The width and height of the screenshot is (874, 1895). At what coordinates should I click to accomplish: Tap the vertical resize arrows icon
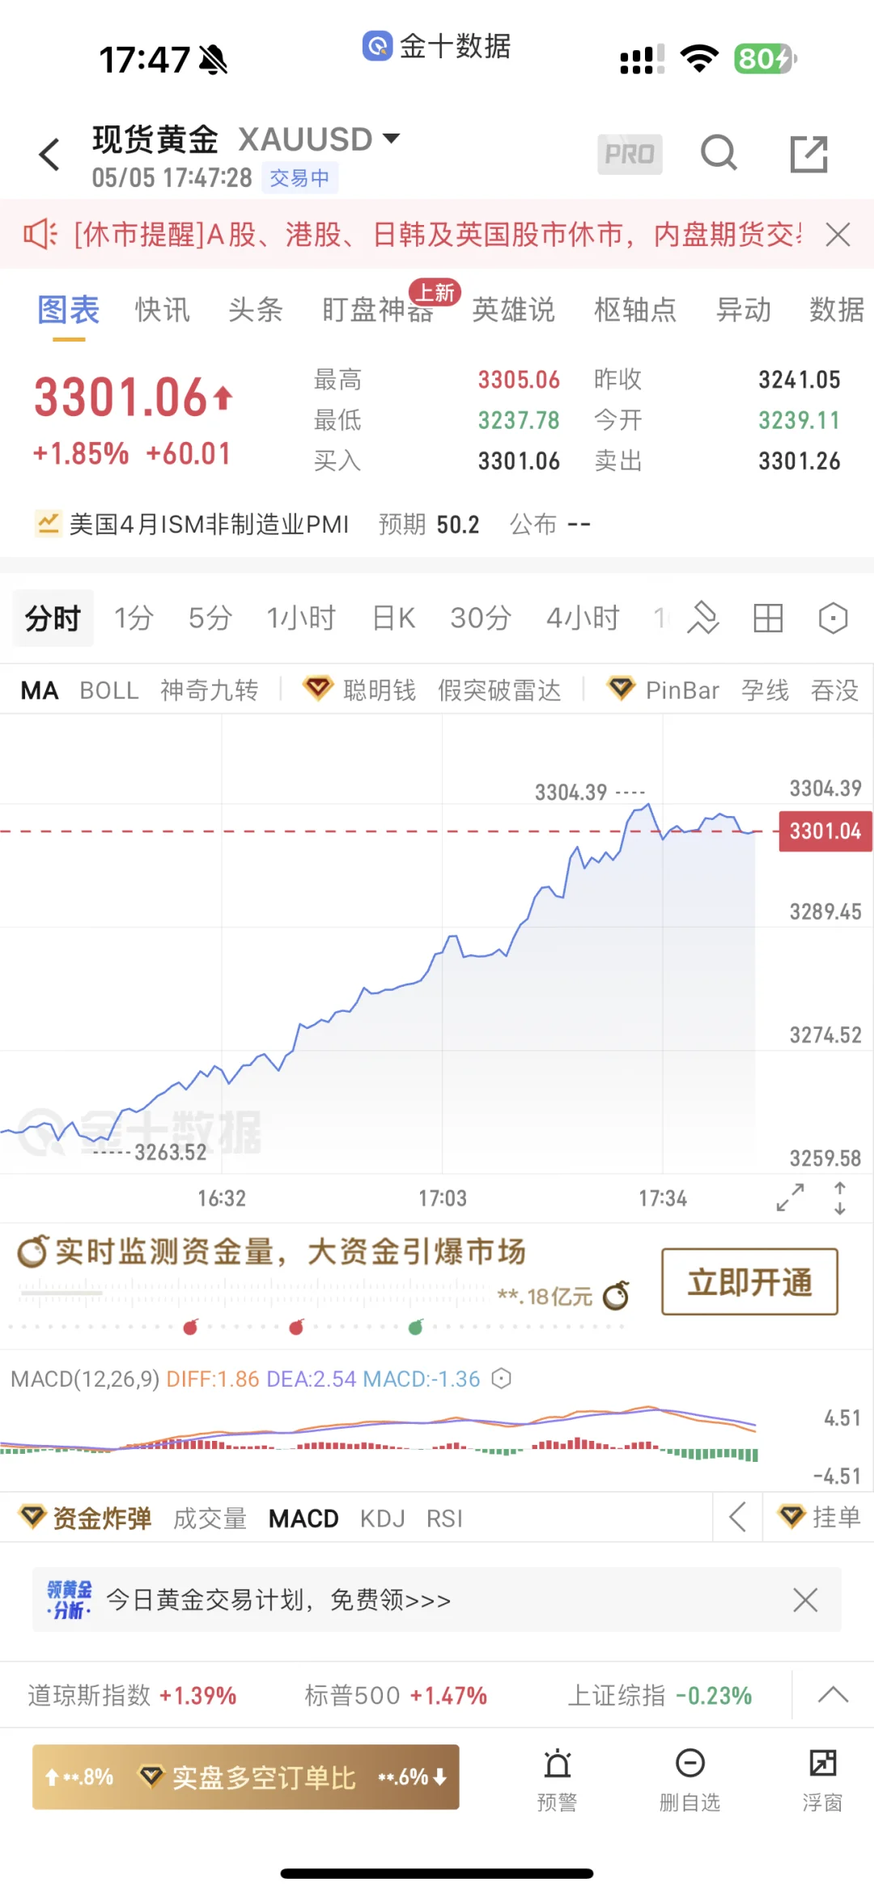[x=840, y=1198]
